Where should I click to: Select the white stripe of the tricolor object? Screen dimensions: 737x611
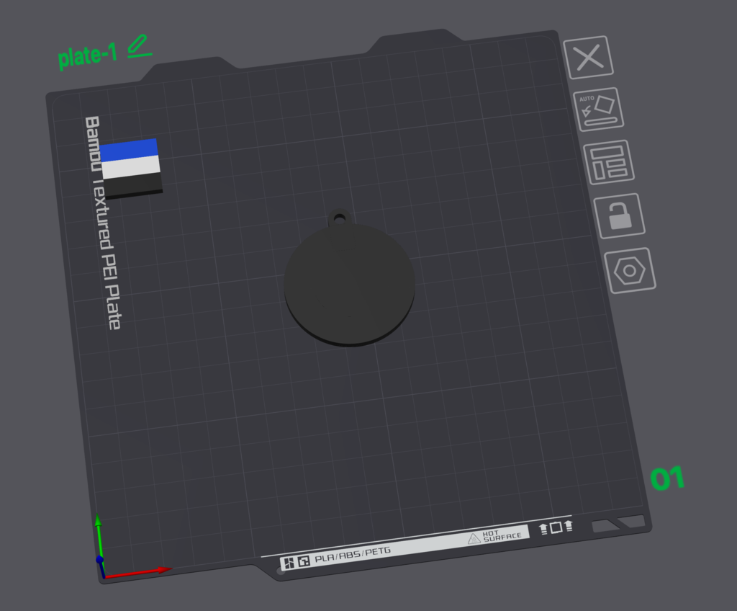click(x=130, y=166)
